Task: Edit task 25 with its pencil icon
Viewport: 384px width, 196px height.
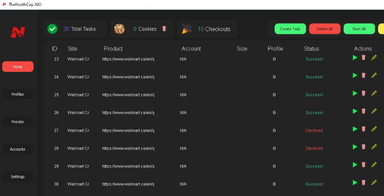Action: coord(374,93)
